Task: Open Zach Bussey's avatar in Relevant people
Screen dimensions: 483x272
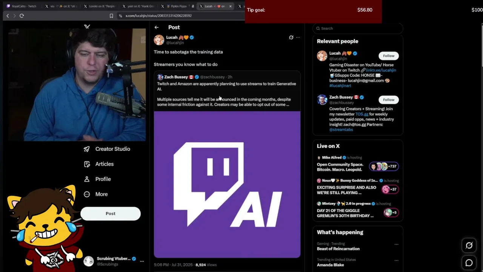Action: point(322,100)
